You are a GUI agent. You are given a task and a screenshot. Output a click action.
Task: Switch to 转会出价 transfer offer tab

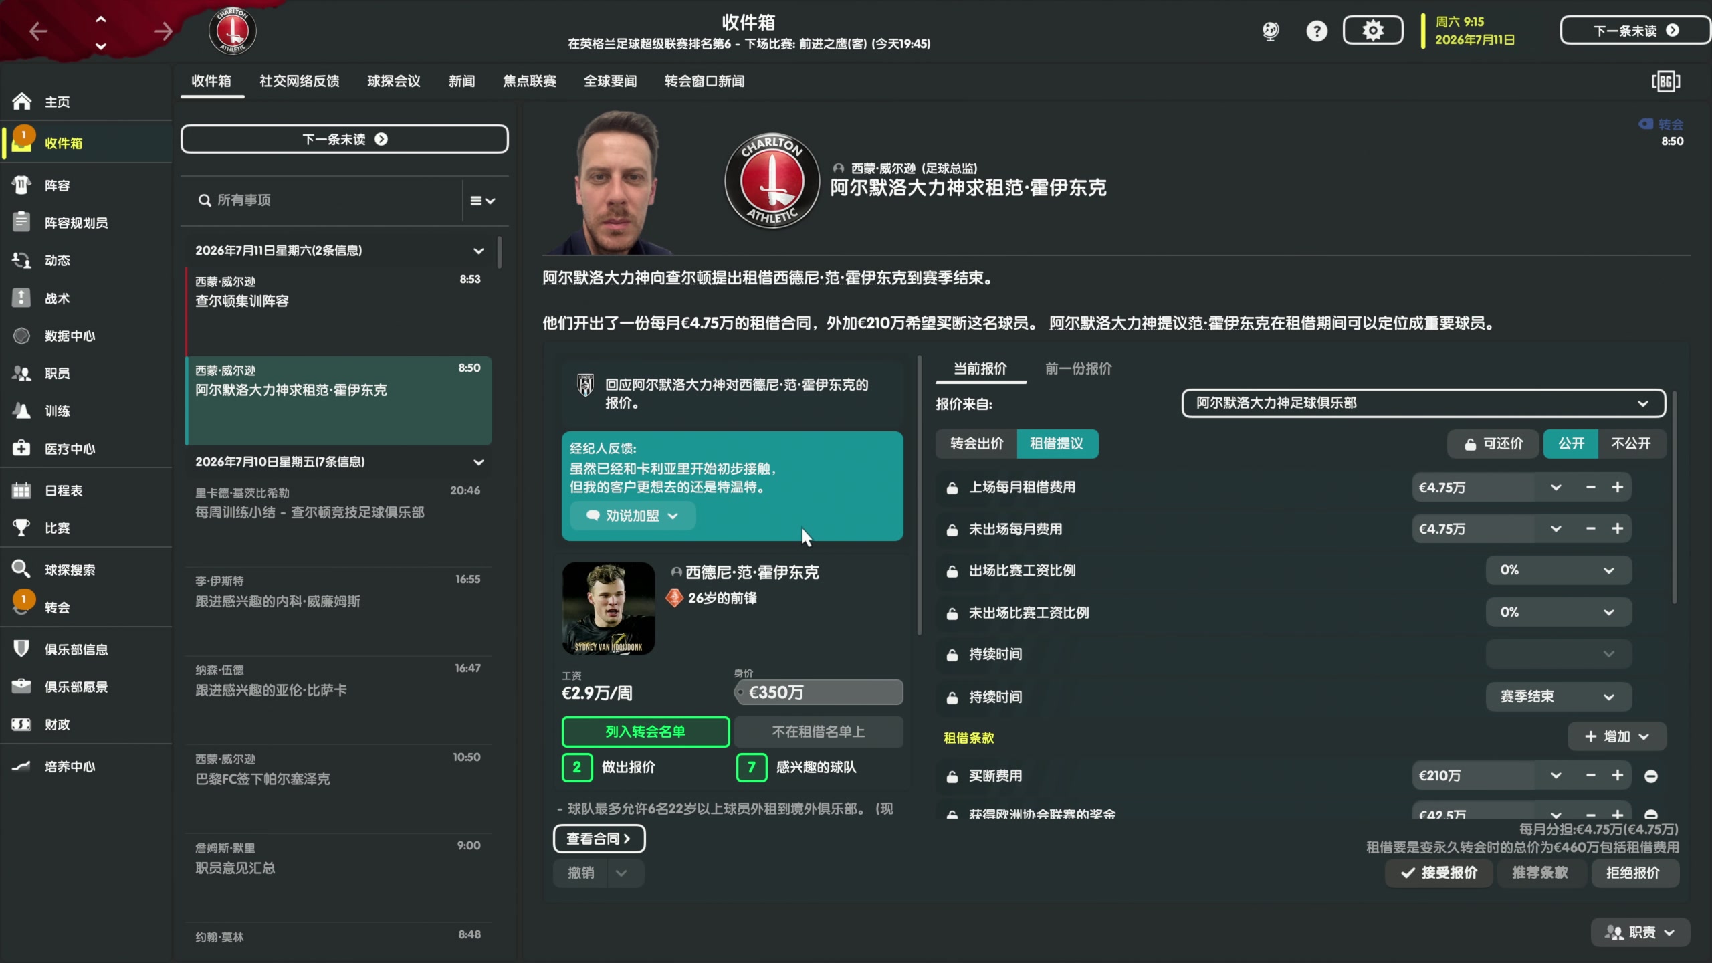[976, 444]
